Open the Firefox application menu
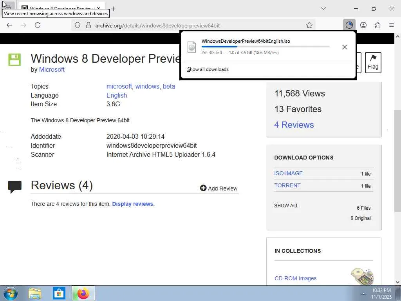The image size is (401, 301). pyautogui.click(x=392, y=25)
